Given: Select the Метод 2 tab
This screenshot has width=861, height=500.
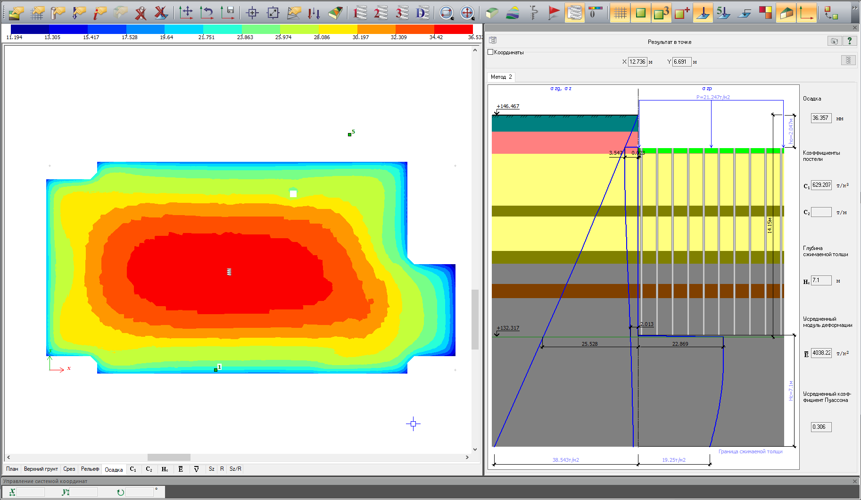Looking at the screenshot, I should [501, 77].
